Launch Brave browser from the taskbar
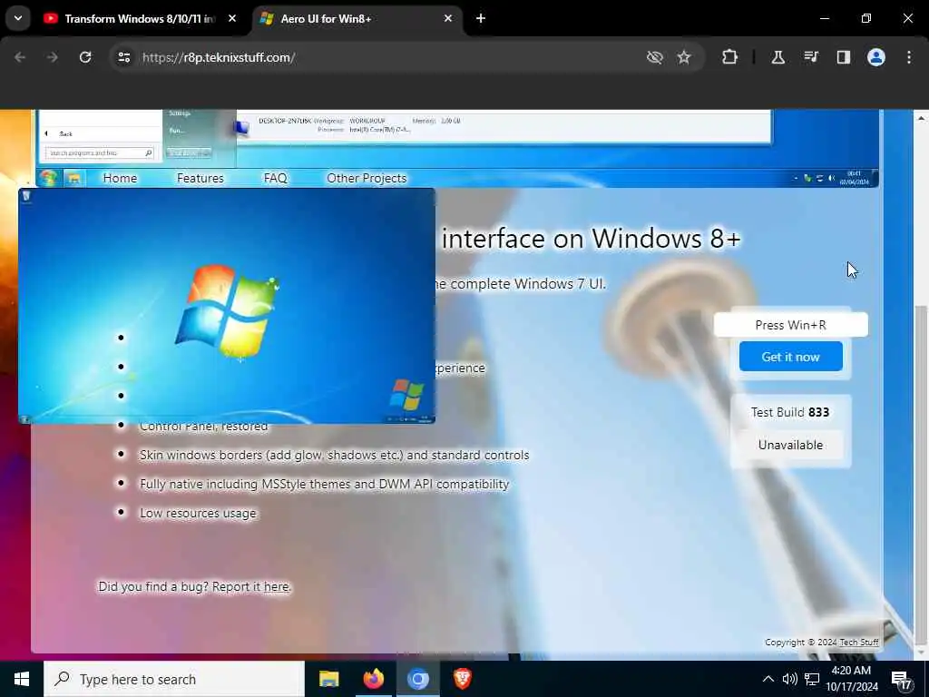This screenshot has height=697, width=929. [462, 679]
